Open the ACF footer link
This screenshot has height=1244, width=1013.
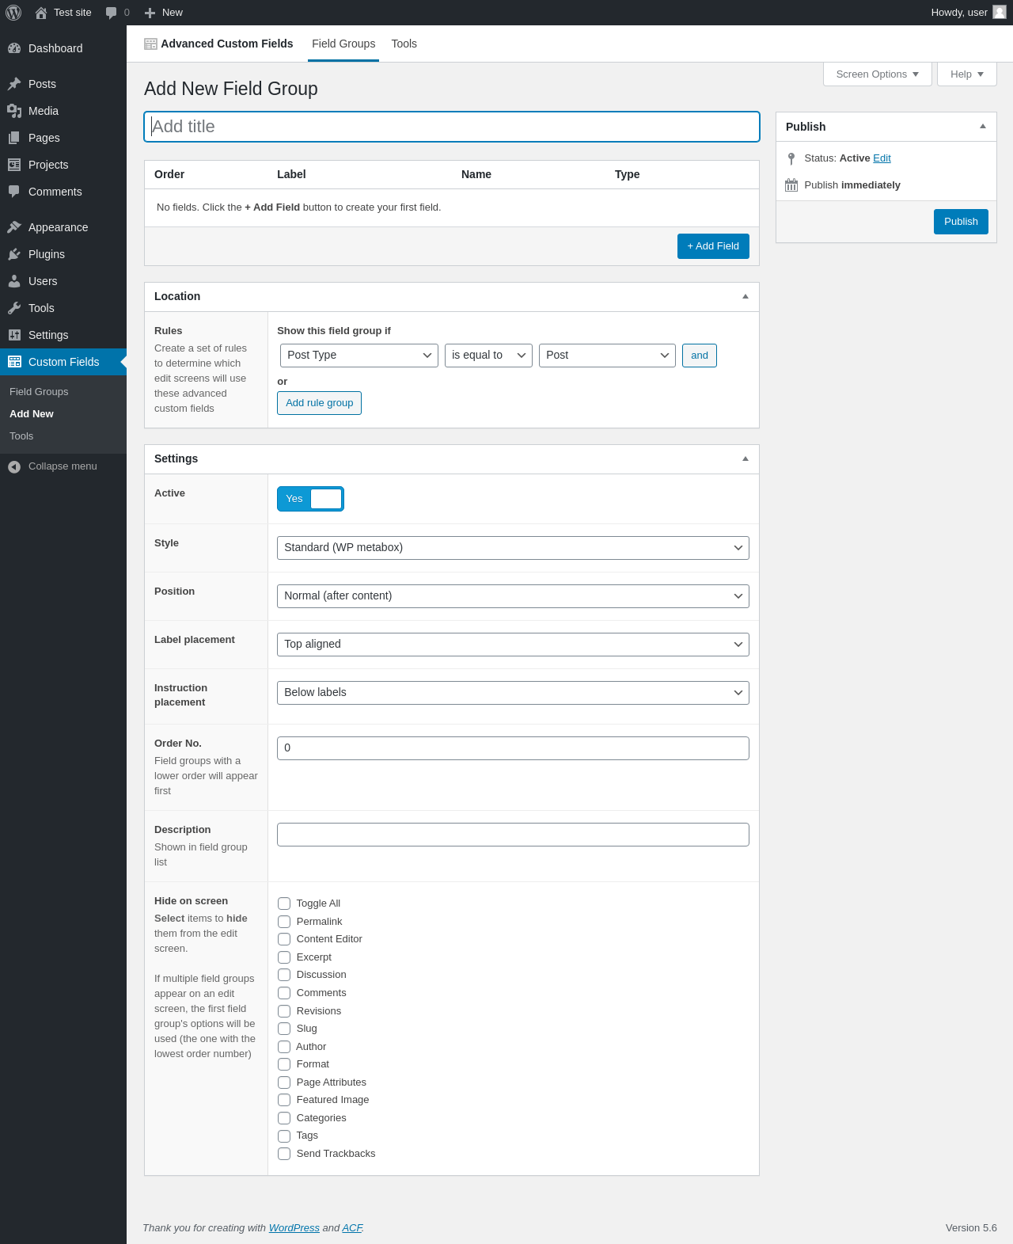point(352,1228)
